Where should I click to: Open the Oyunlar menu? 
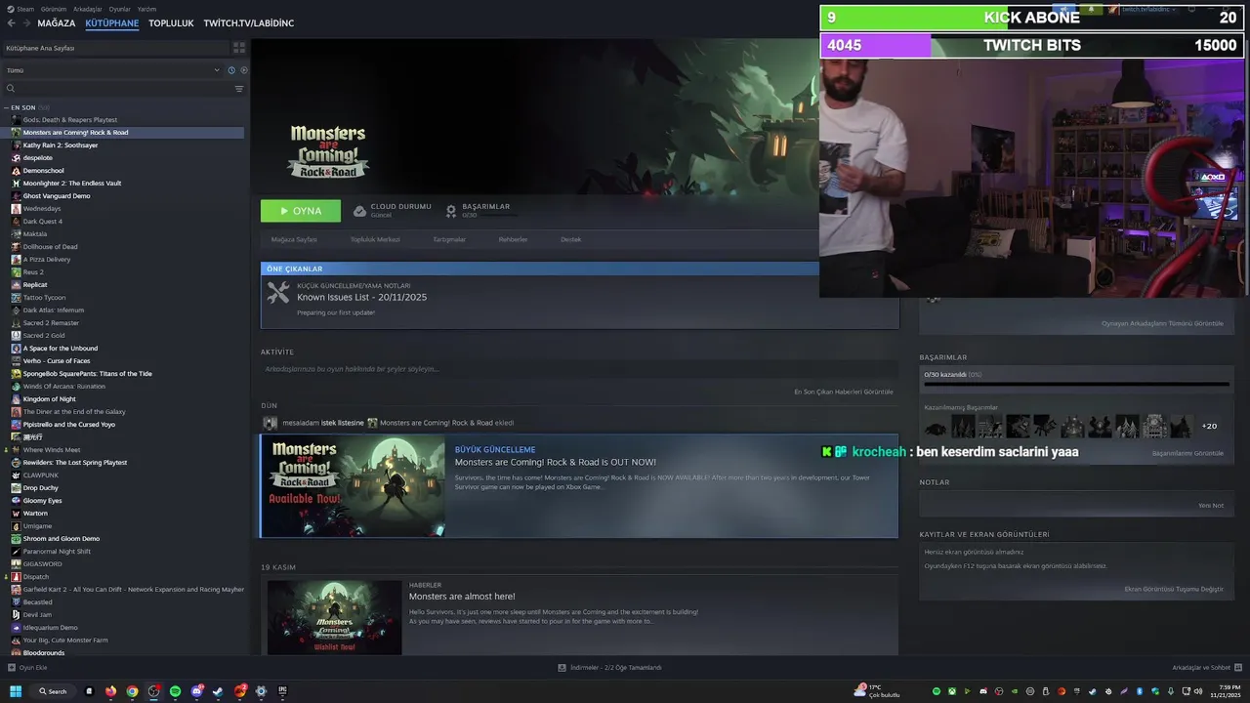119,9
